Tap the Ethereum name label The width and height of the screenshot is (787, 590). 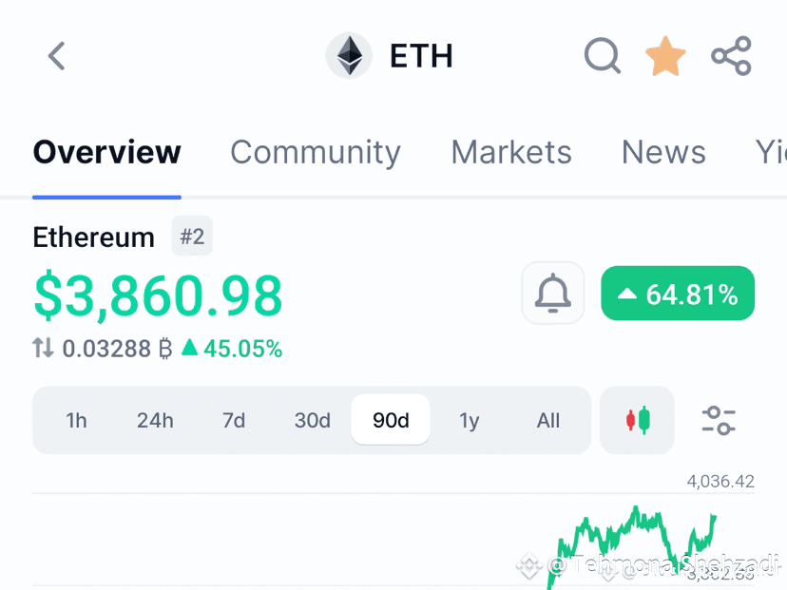coord(94,238)
